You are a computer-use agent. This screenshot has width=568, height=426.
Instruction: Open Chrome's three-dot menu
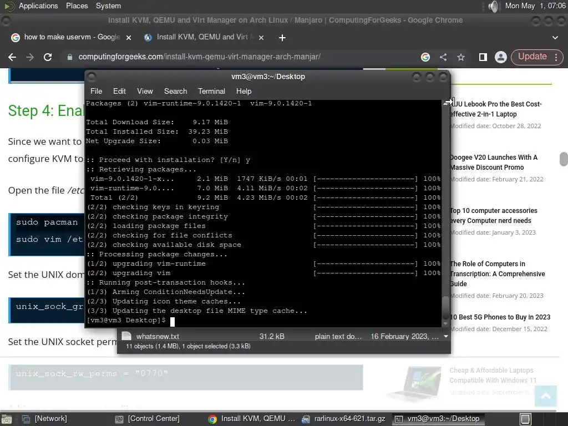[x=556, y=57]
